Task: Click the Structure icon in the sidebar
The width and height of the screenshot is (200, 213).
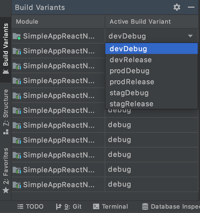Action: click(x=6, y=132)
